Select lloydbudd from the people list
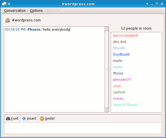 tap(121, 54)
